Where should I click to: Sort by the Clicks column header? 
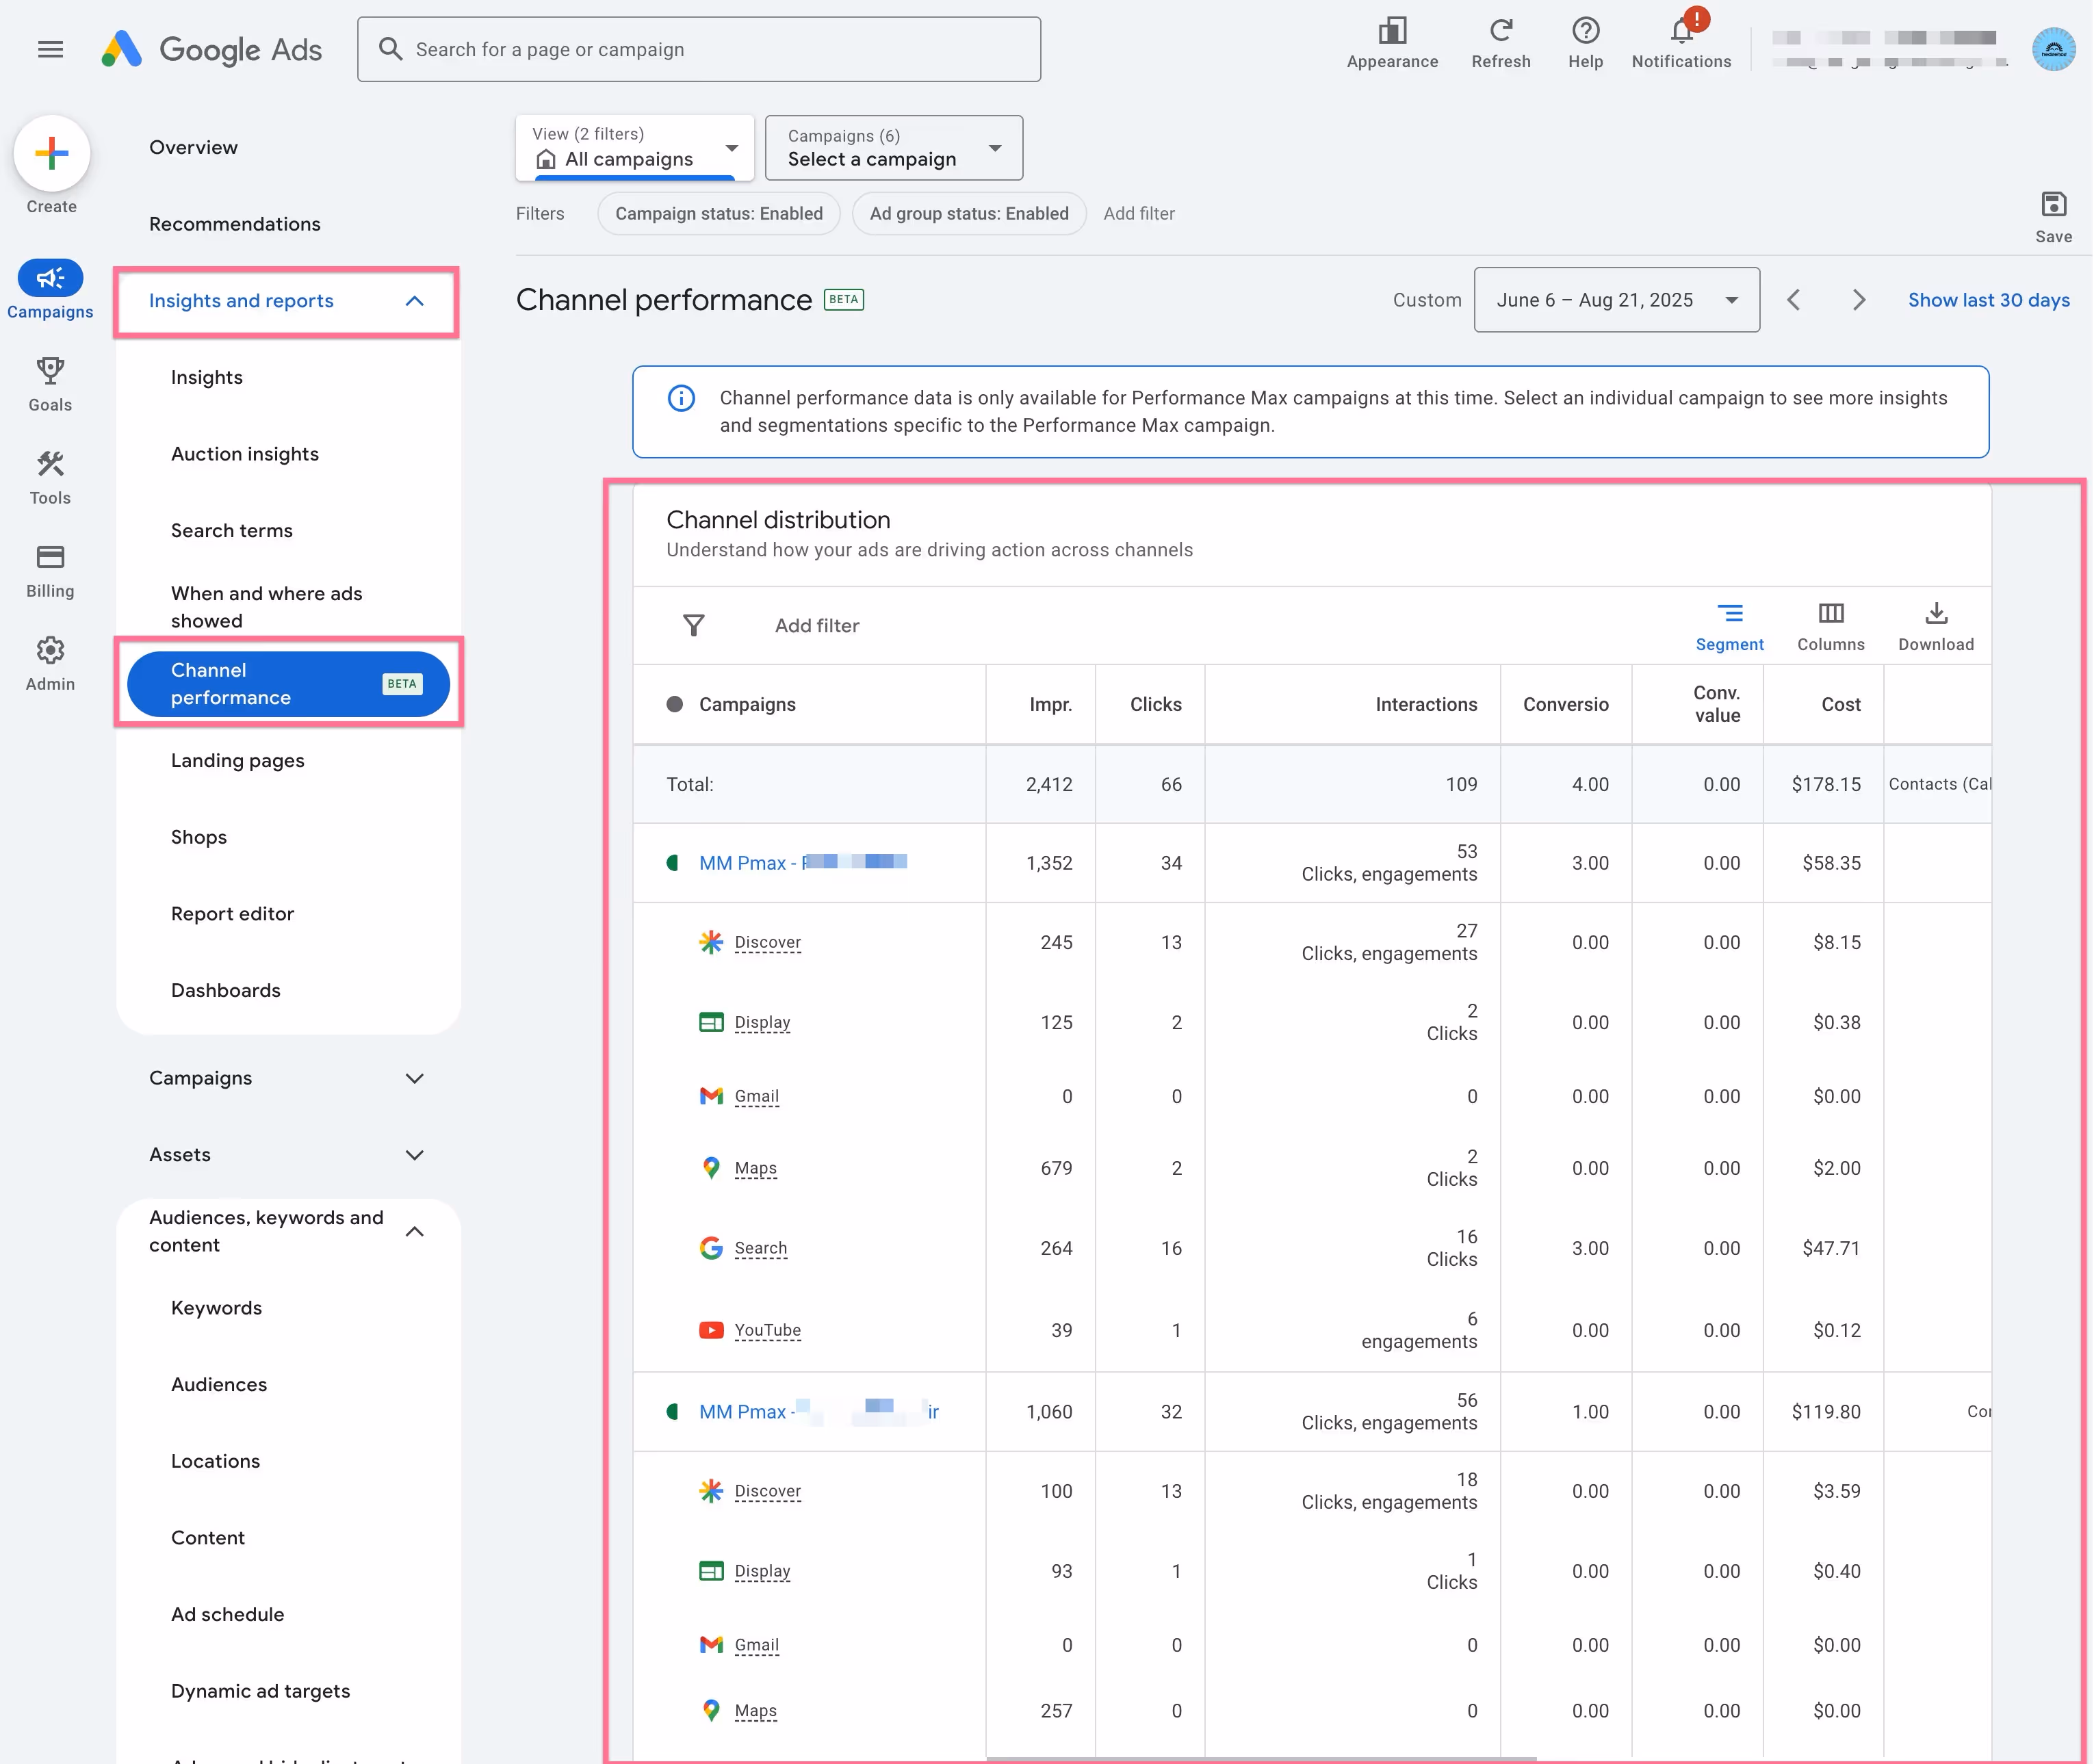1156,704
